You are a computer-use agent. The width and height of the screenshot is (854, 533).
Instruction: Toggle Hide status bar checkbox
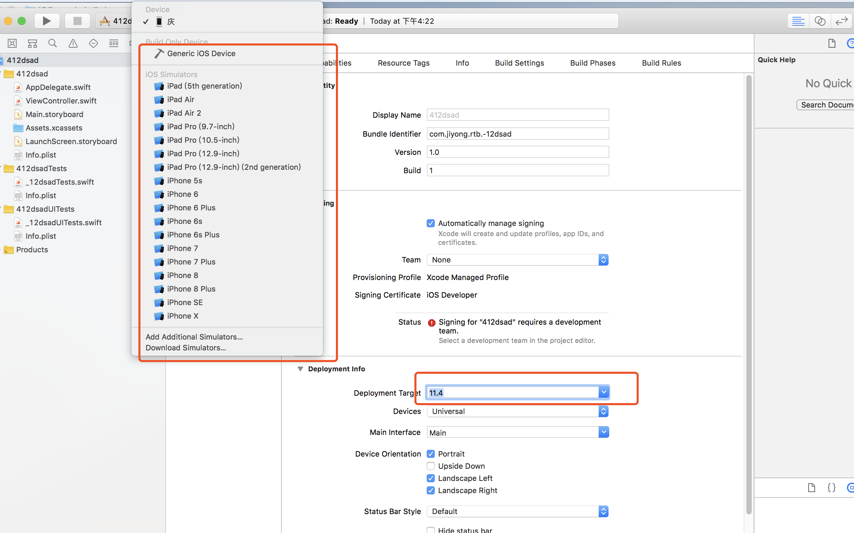(x=430, y=530)
